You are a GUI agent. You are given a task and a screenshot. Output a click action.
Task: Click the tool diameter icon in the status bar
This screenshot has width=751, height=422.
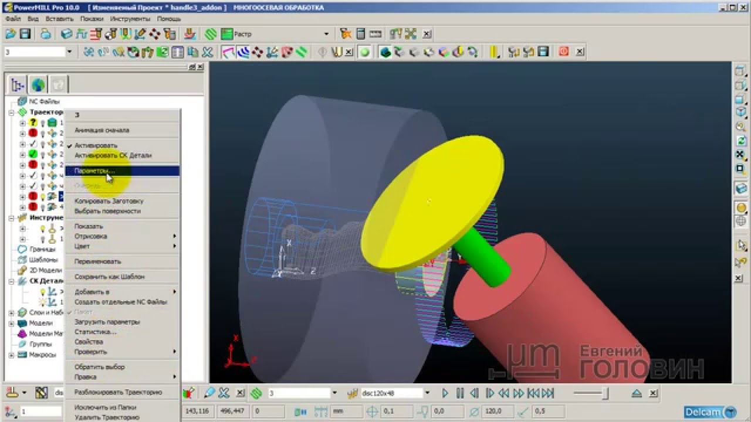474,411
